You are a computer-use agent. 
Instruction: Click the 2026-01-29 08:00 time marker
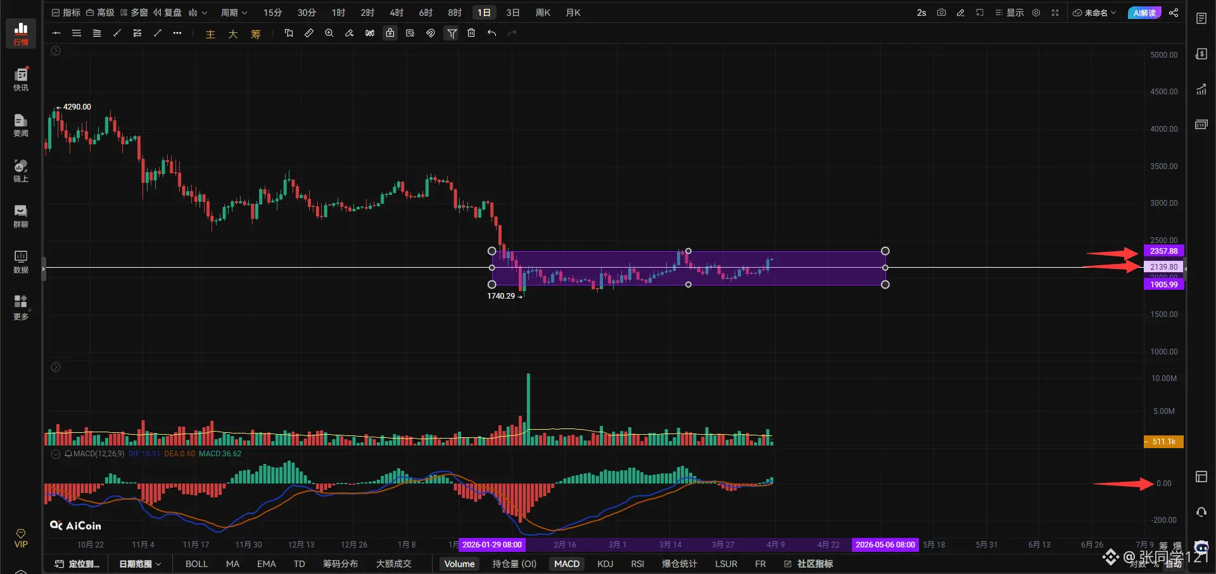coord(492,545)
